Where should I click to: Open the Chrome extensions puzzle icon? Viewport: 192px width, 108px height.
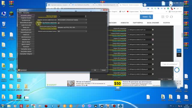[x=174, y=8]
